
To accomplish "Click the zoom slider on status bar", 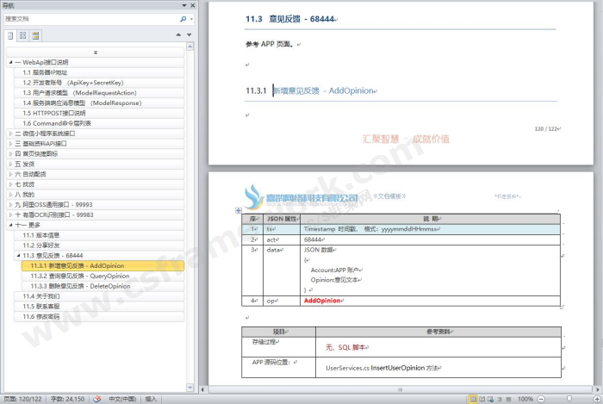I will [x=568, y=399].
